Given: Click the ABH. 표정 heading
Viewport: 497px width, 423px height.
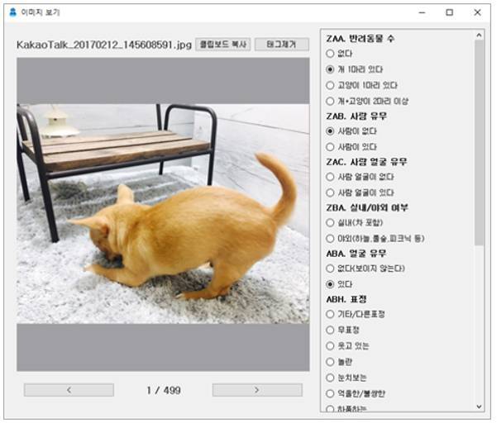Looking at the screenshot, I should (346, 299).
